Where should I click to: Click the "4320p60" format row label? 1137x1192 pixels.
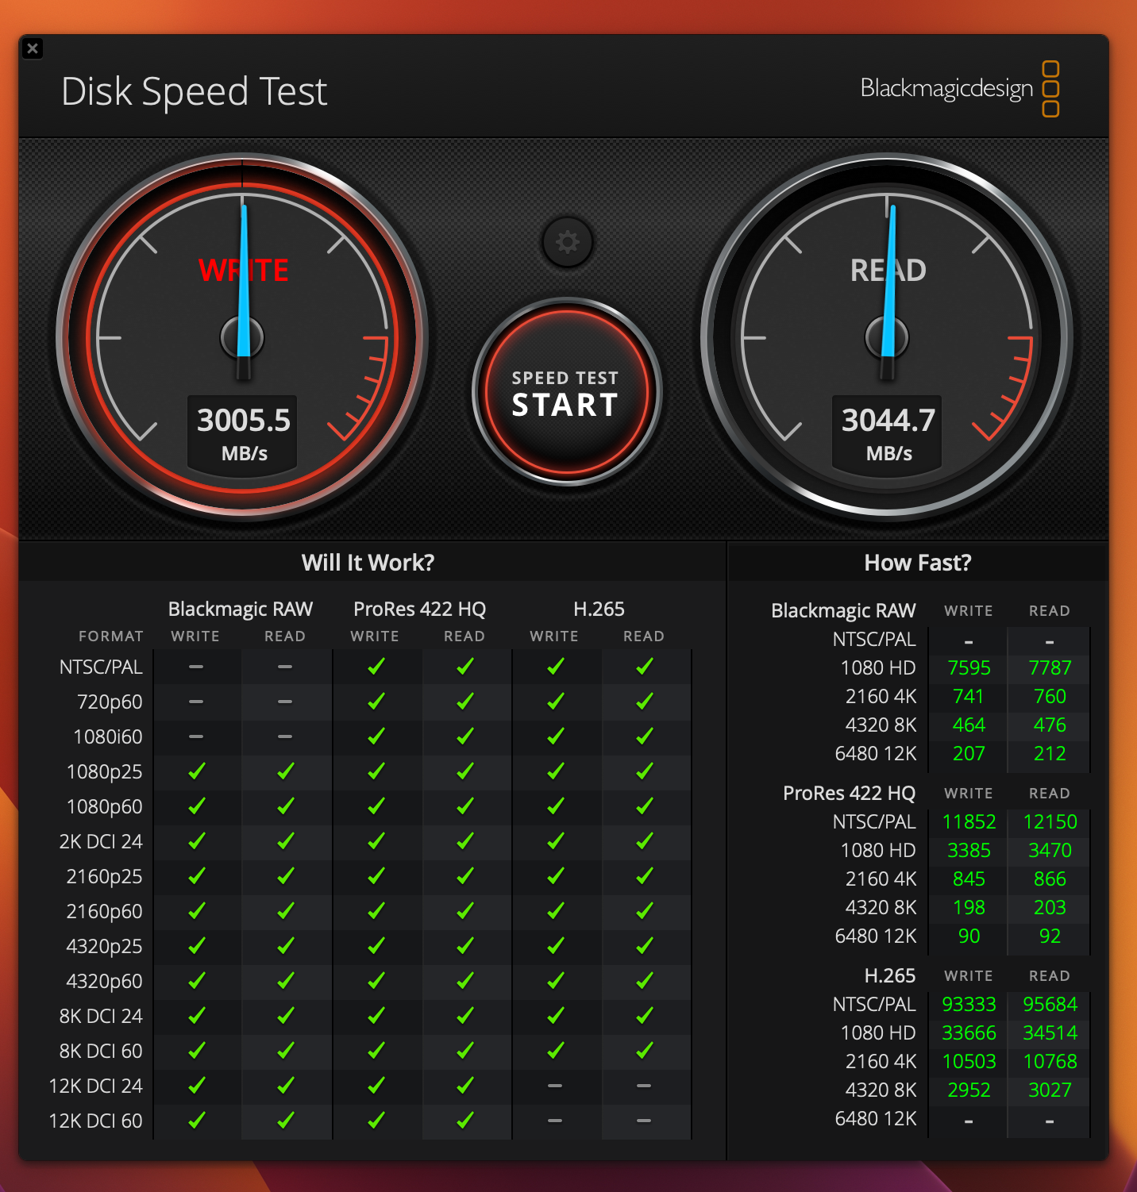(104, 982)
